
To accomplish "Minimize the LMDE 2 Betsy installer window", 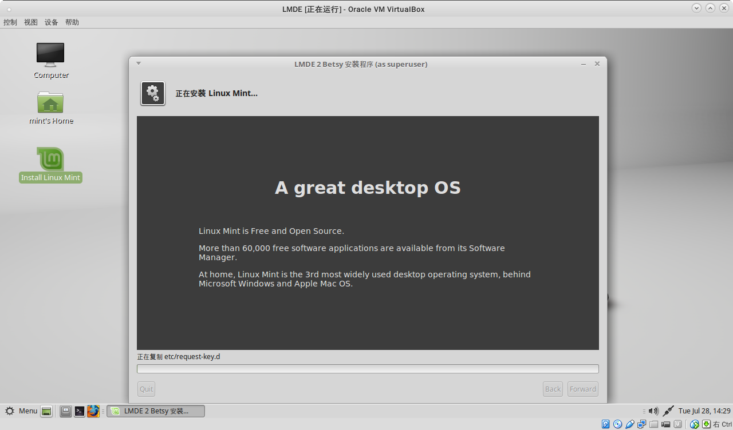I will [x=584, y=64].
